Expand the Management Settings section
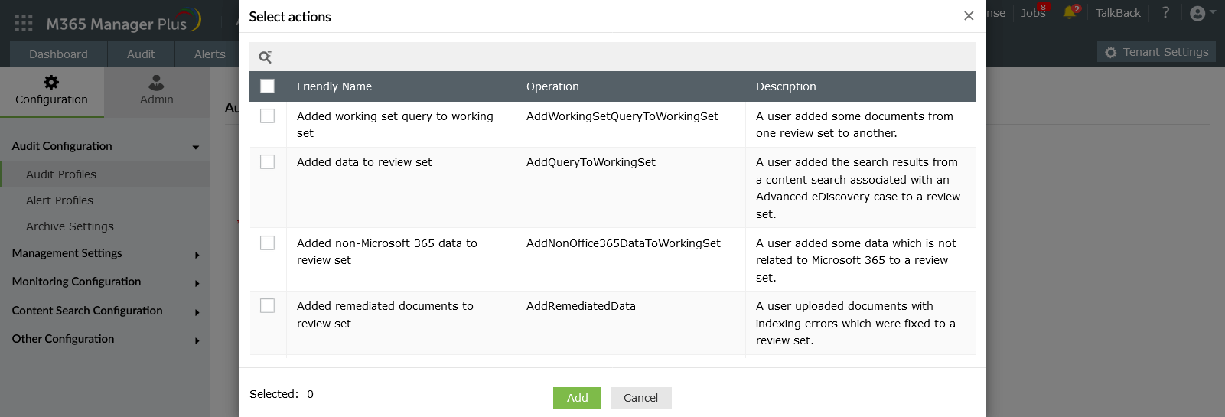This screenshot has height=417, width=1225. [x=197, y=255]
